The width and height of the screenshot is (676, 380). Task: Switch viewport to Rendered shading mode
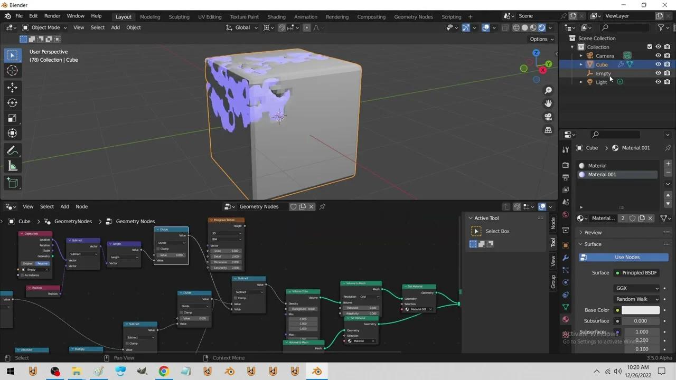[x=541, y=27]
